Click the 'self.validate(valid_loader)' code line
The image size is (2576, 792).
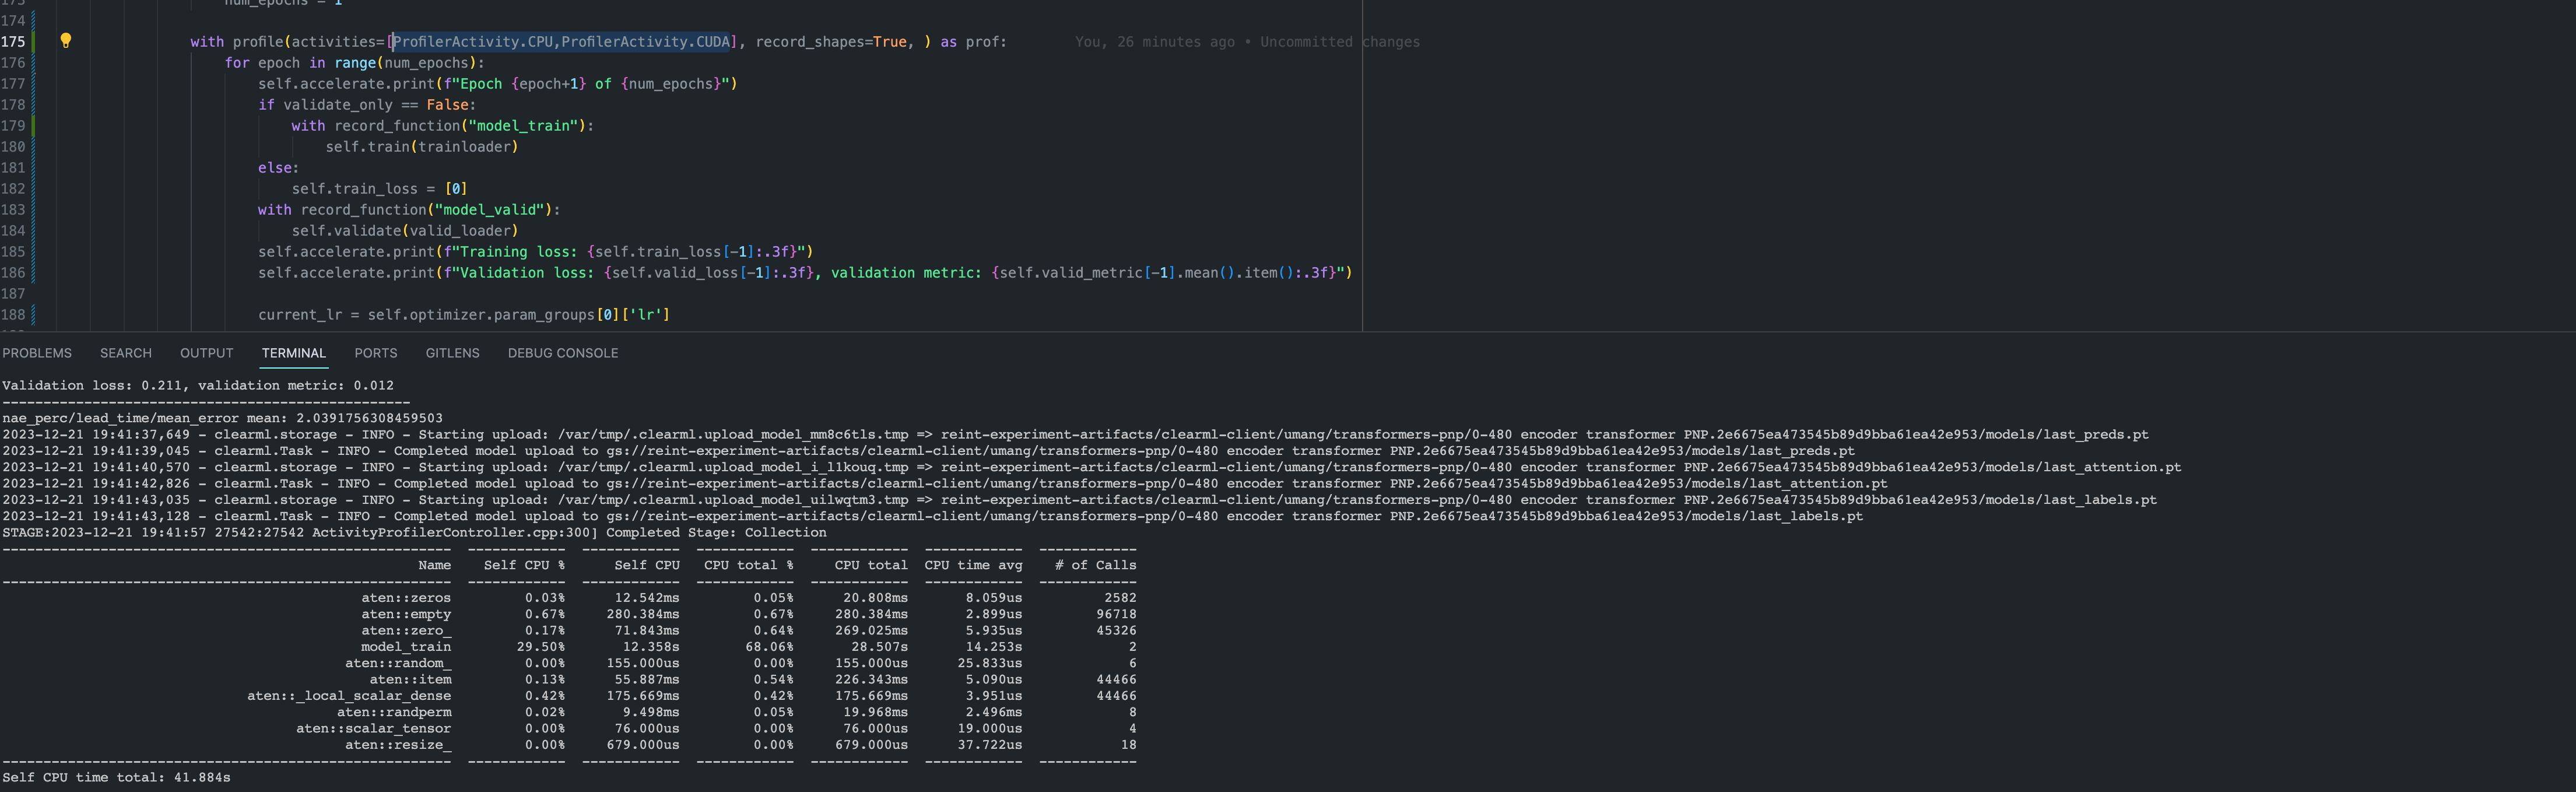(404, 231)
